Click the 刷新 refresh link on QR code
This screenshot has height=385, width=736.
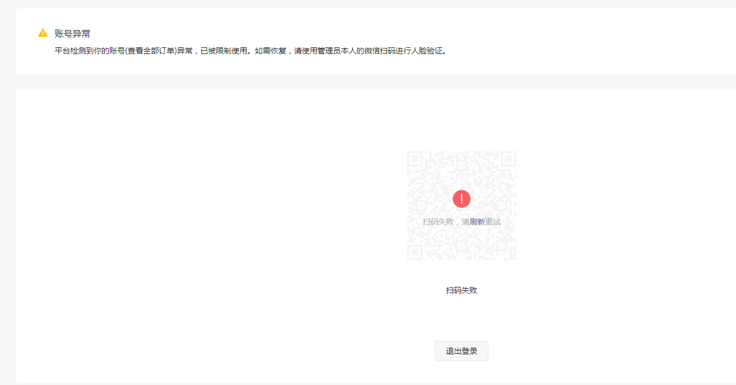[477, 222]
